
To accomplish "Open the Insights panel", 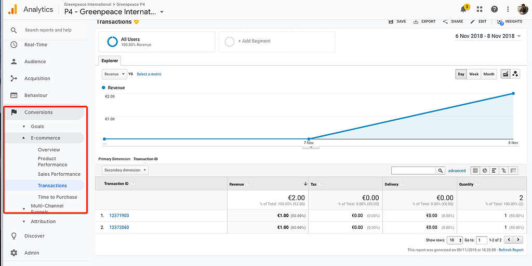I will (x=510, y=21).
